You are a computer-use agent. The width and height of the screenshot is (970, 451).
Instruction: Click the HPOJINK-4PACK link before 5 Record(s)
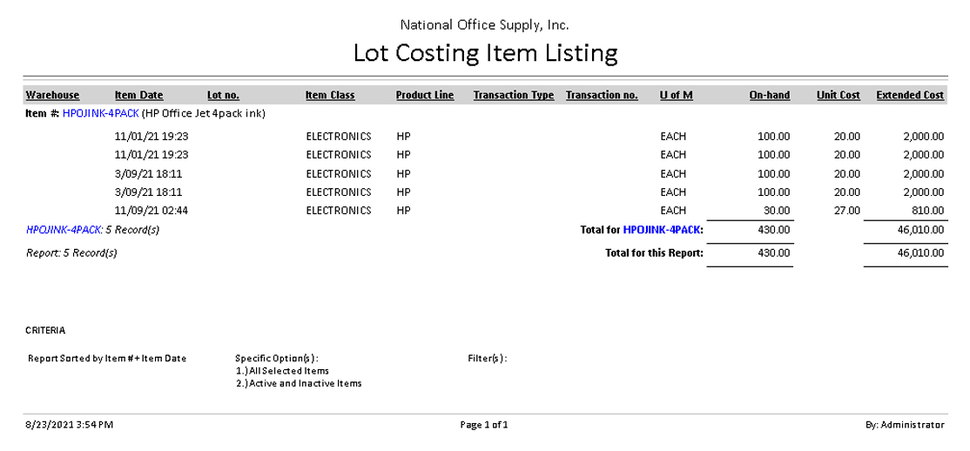[x=64, y=231]
